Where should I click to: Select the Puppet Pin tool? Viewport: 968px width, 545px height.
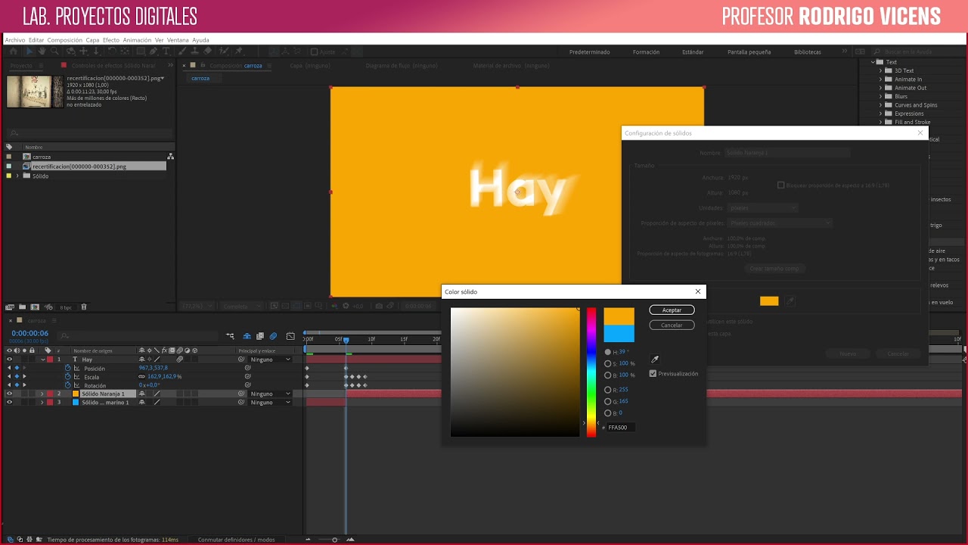click(x=239, y=51)
